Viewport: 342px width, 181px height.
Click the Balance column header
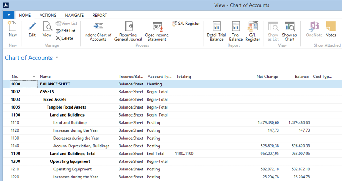click(302, 77)
